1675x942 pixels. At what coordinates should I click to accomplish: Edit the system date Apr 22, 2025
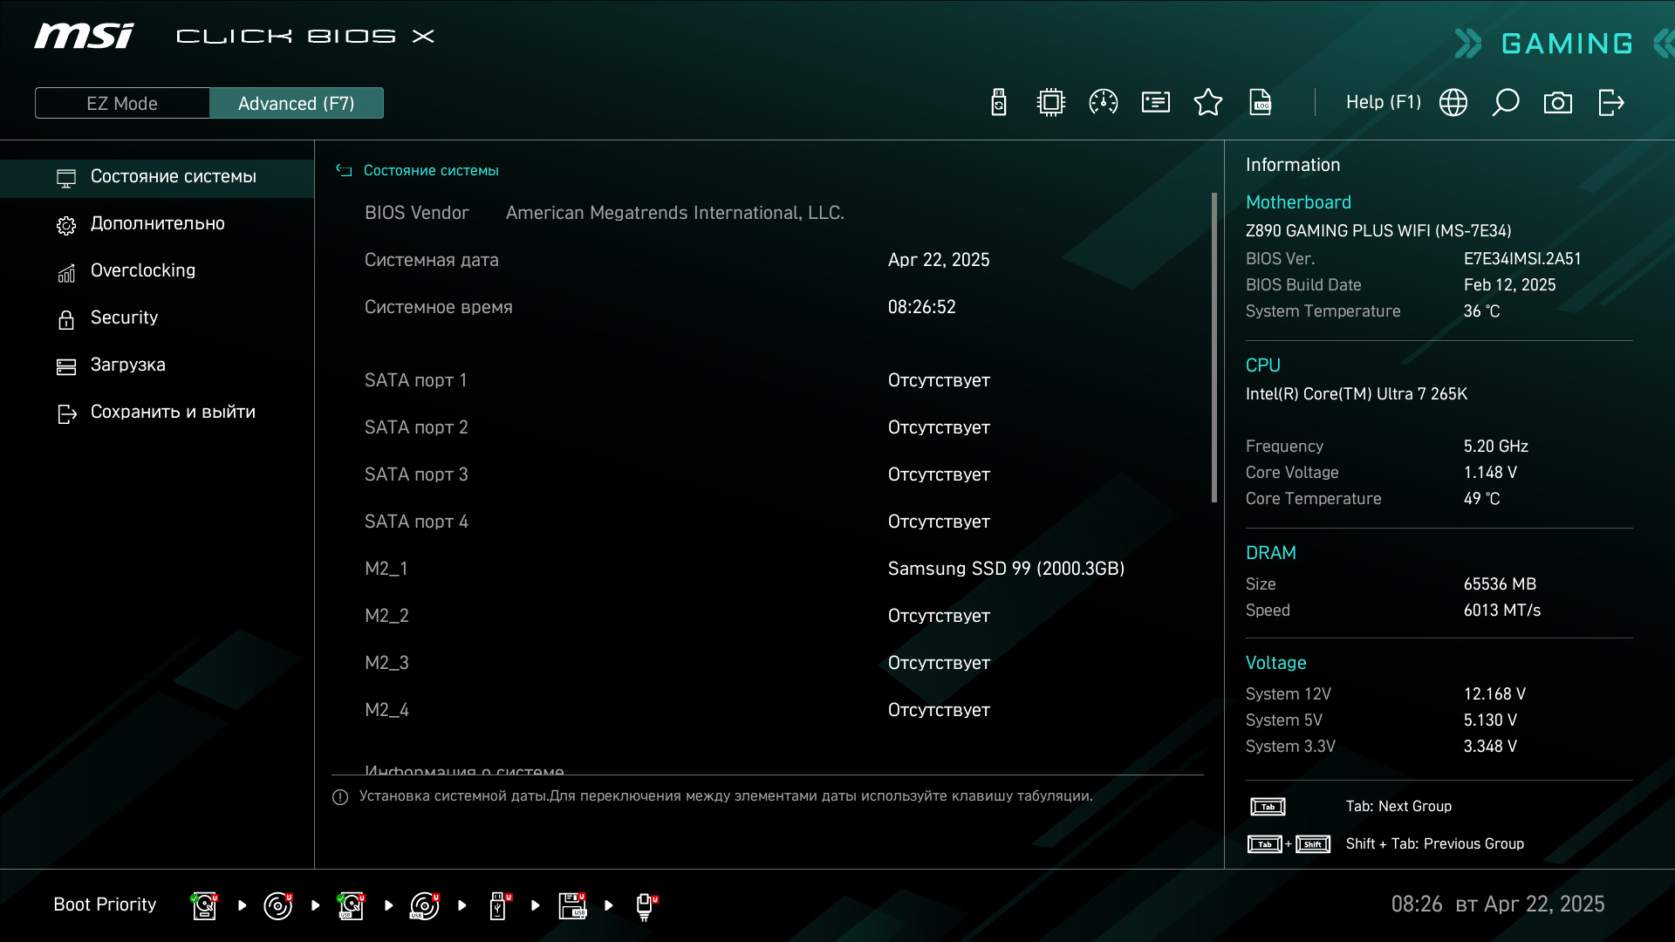(939, 260)
